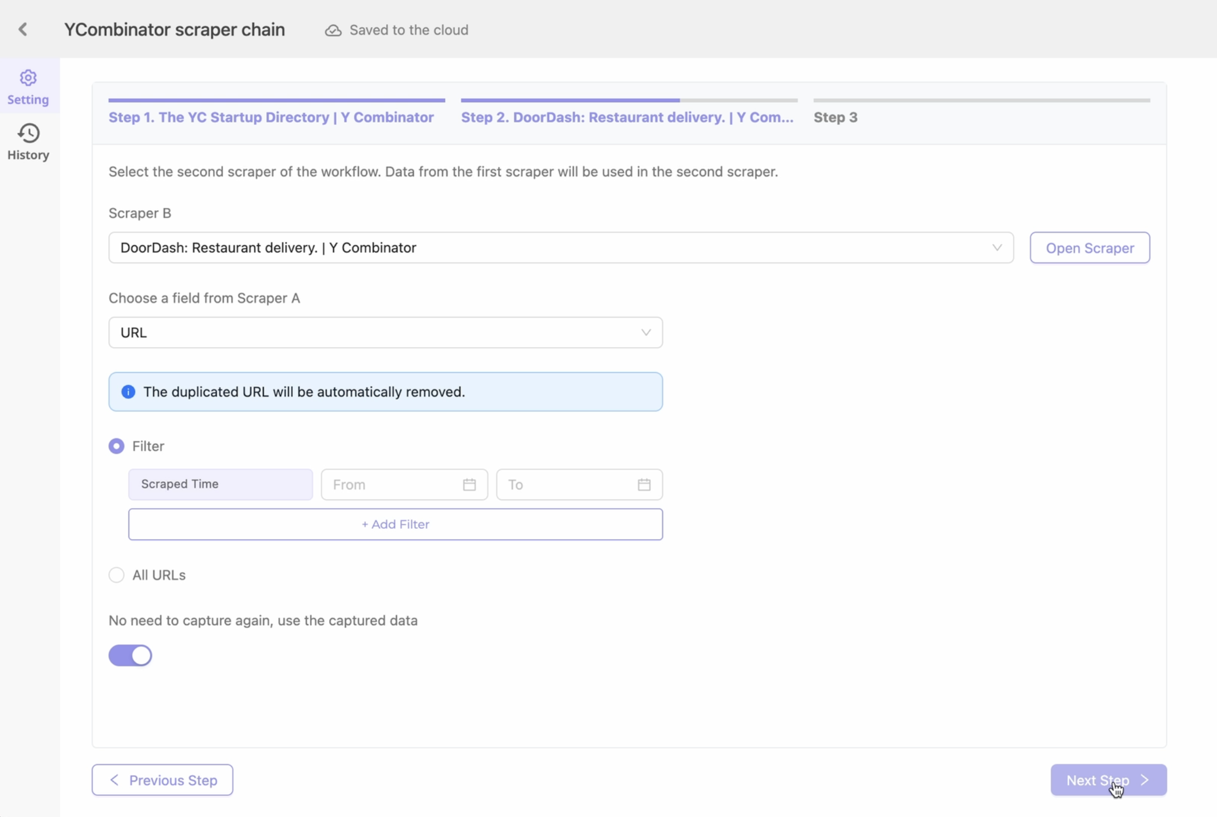The height and width of the screenshot is (817, 1217).
Task: Click the cloud saved status icon
Action: coord(333,30)
